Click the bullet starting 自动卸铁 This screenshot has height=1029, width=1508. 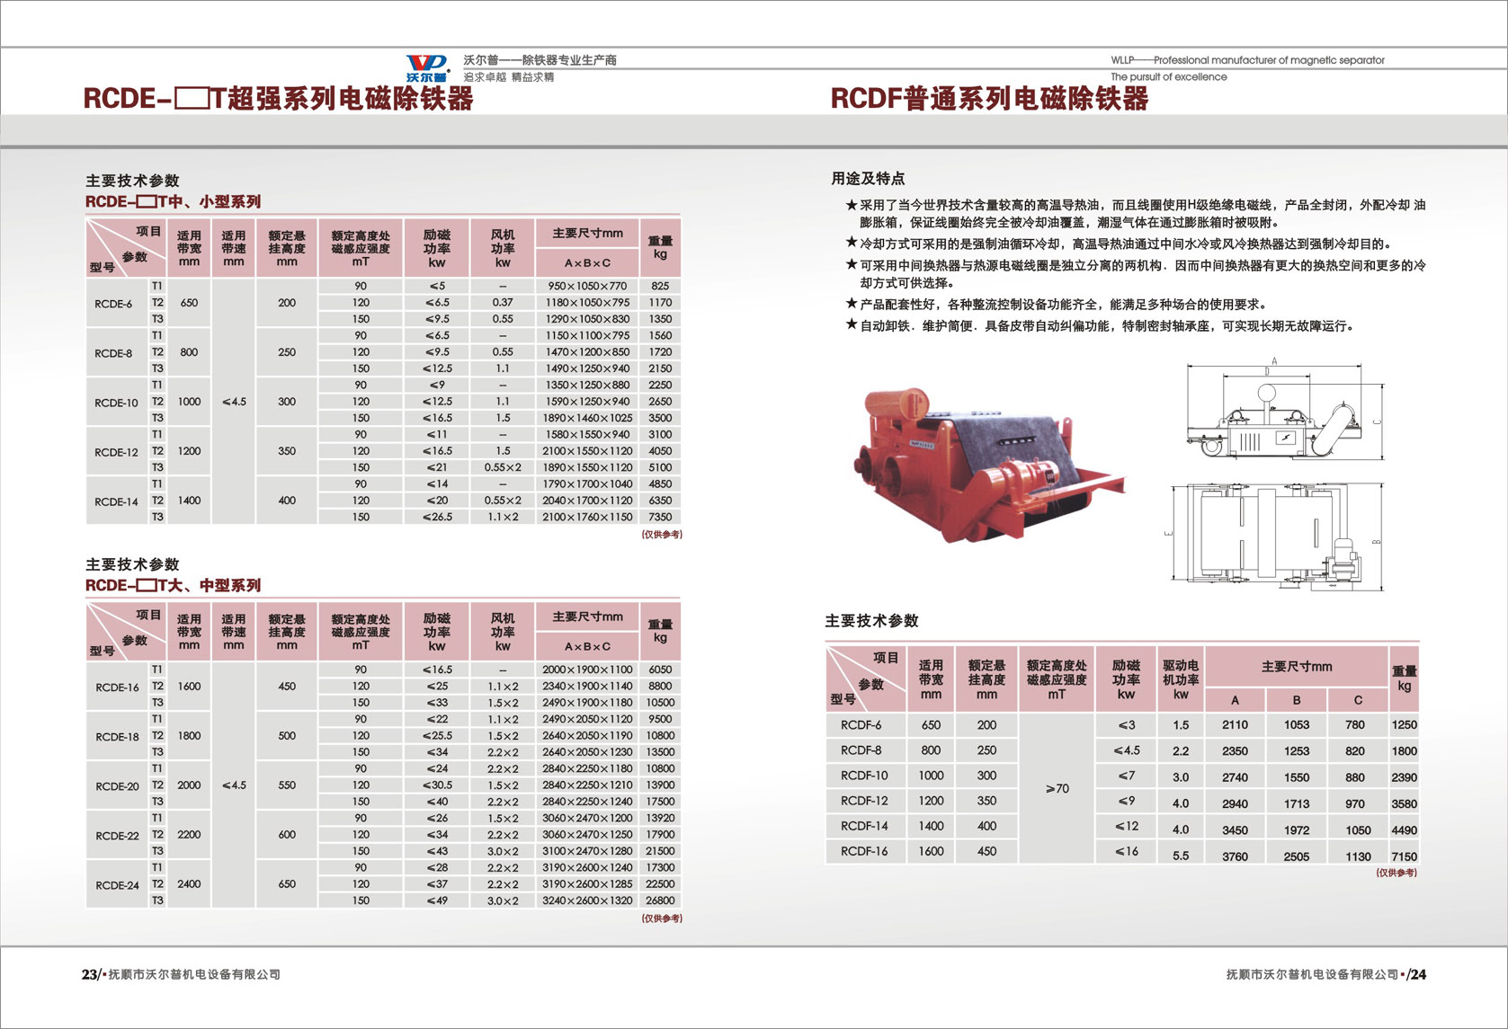click(1100, 326)
